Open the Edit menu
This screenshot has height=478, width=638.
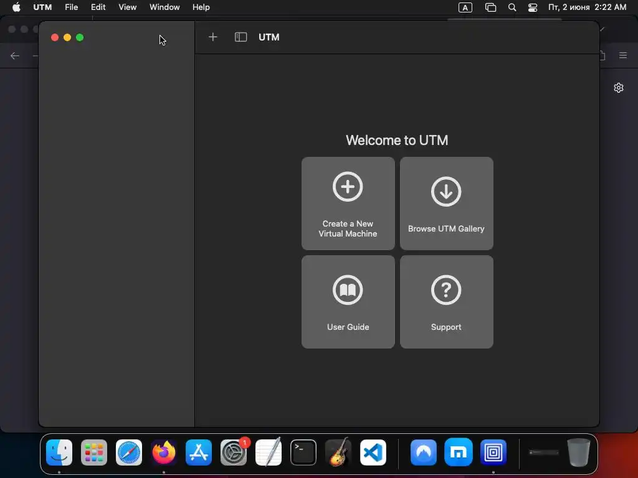pos(98,7)
